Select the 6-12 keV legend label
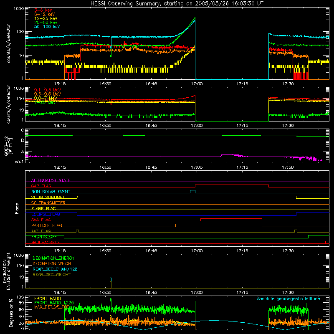The image size is (334, 334). 45,14
